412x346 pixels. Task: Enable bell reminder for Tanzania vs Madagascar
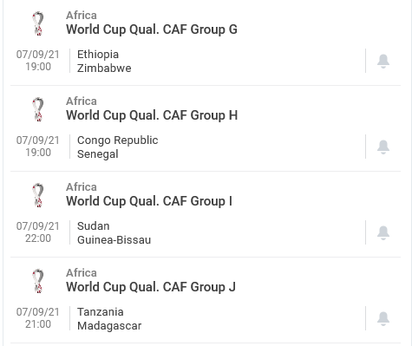click(x=383, y=318)
